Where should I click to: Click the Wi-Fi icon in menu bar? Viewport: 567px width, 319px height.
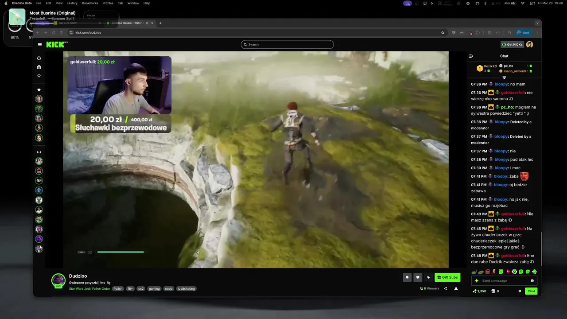[x=522, y=3]
